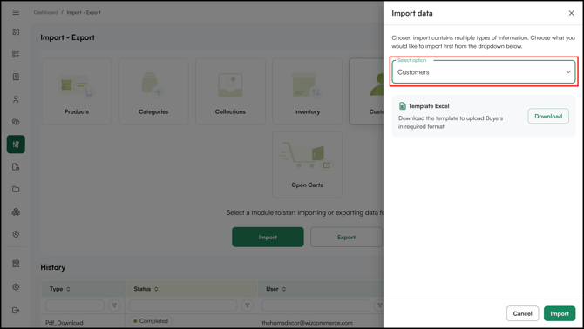Go to Dashboard breadcrumb link
This screenshot has width=584, height=329.
pyautogui.click(x=46, y=12)
